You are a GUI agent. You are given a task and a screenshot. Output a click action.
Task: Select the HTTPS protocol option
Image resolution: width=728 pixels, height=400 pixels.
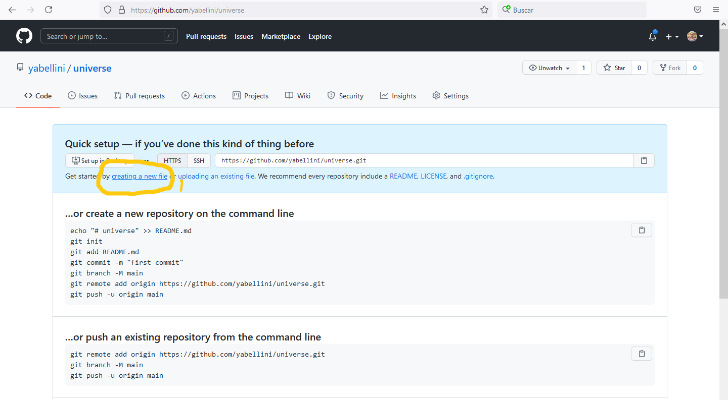(x=172, y=160)
